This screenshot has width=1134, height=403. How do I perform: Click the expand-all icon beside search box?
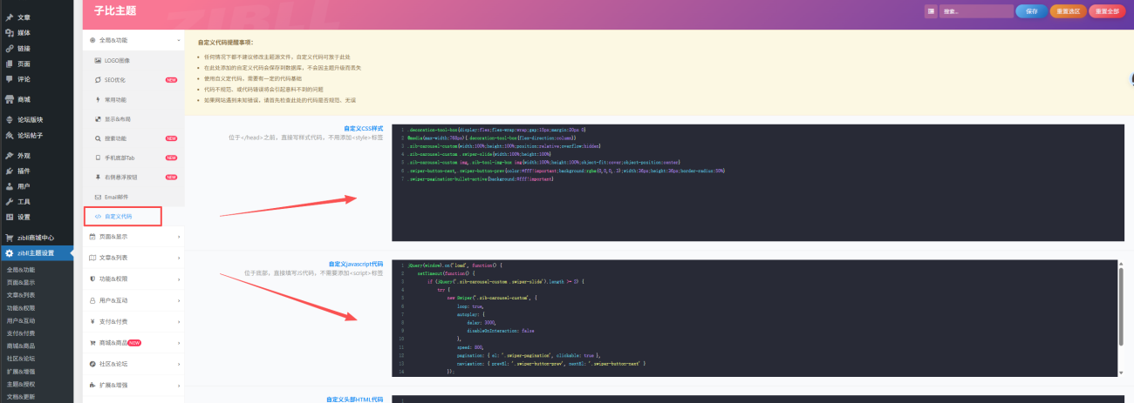click(x=931, y=11)
